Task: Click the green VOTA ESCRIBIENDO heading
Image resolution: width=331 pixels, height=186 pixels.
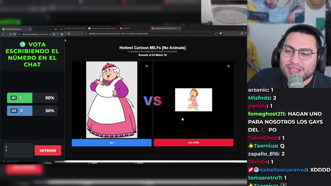Action: click(x=32, y=55)
